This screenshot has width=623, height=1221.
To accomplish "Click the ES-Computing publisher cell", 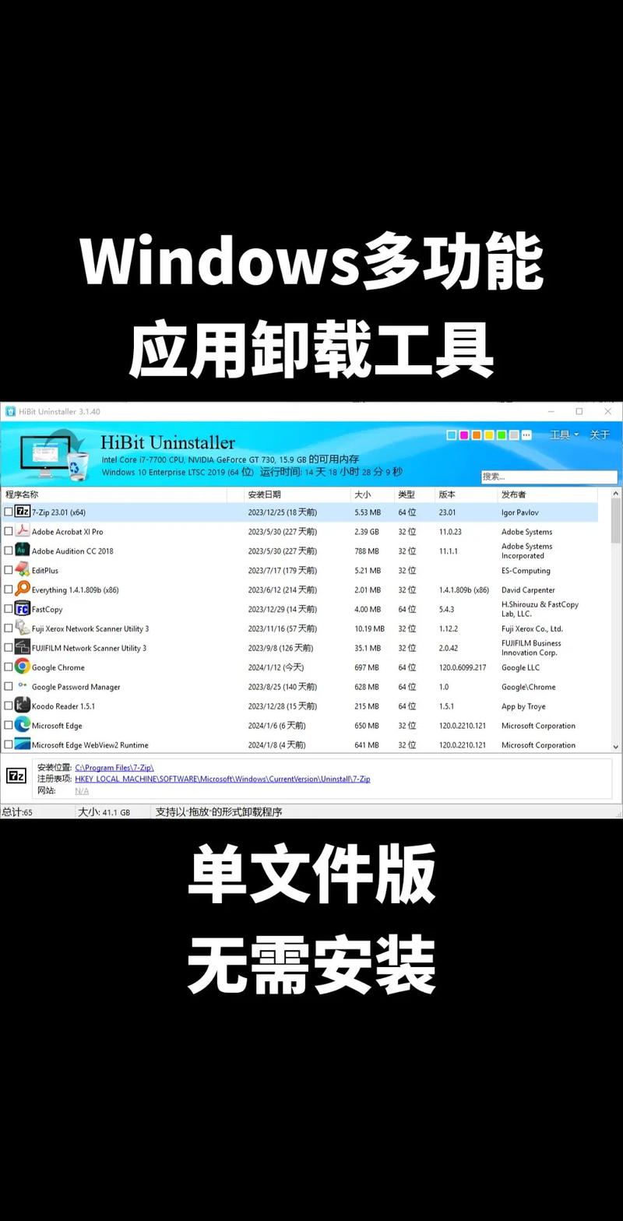I will coord(526,571).
